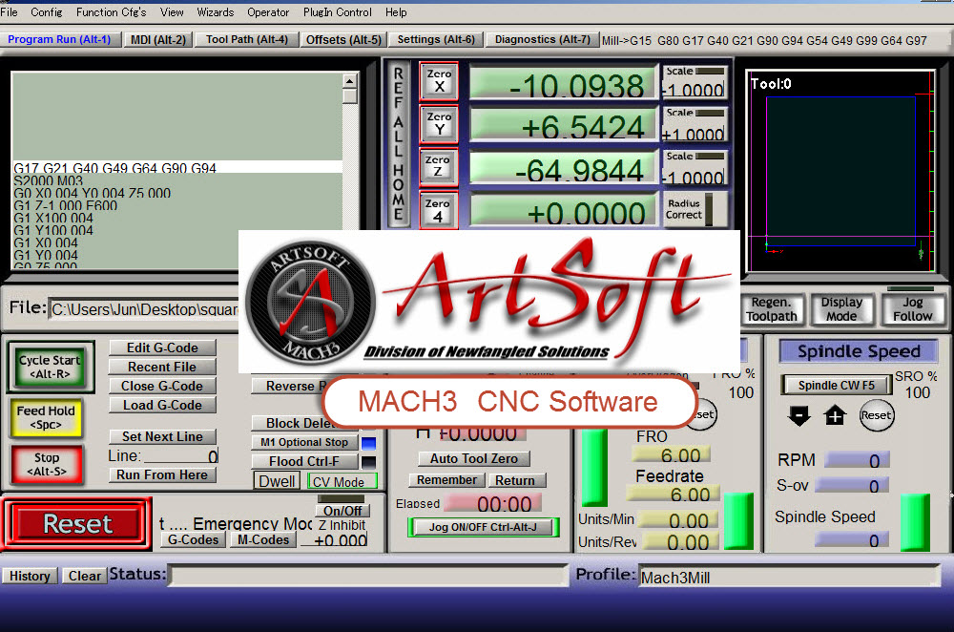The image size is (954, 632).
Task: Click the green Cycle Start button
Action: tap(51, 367)
